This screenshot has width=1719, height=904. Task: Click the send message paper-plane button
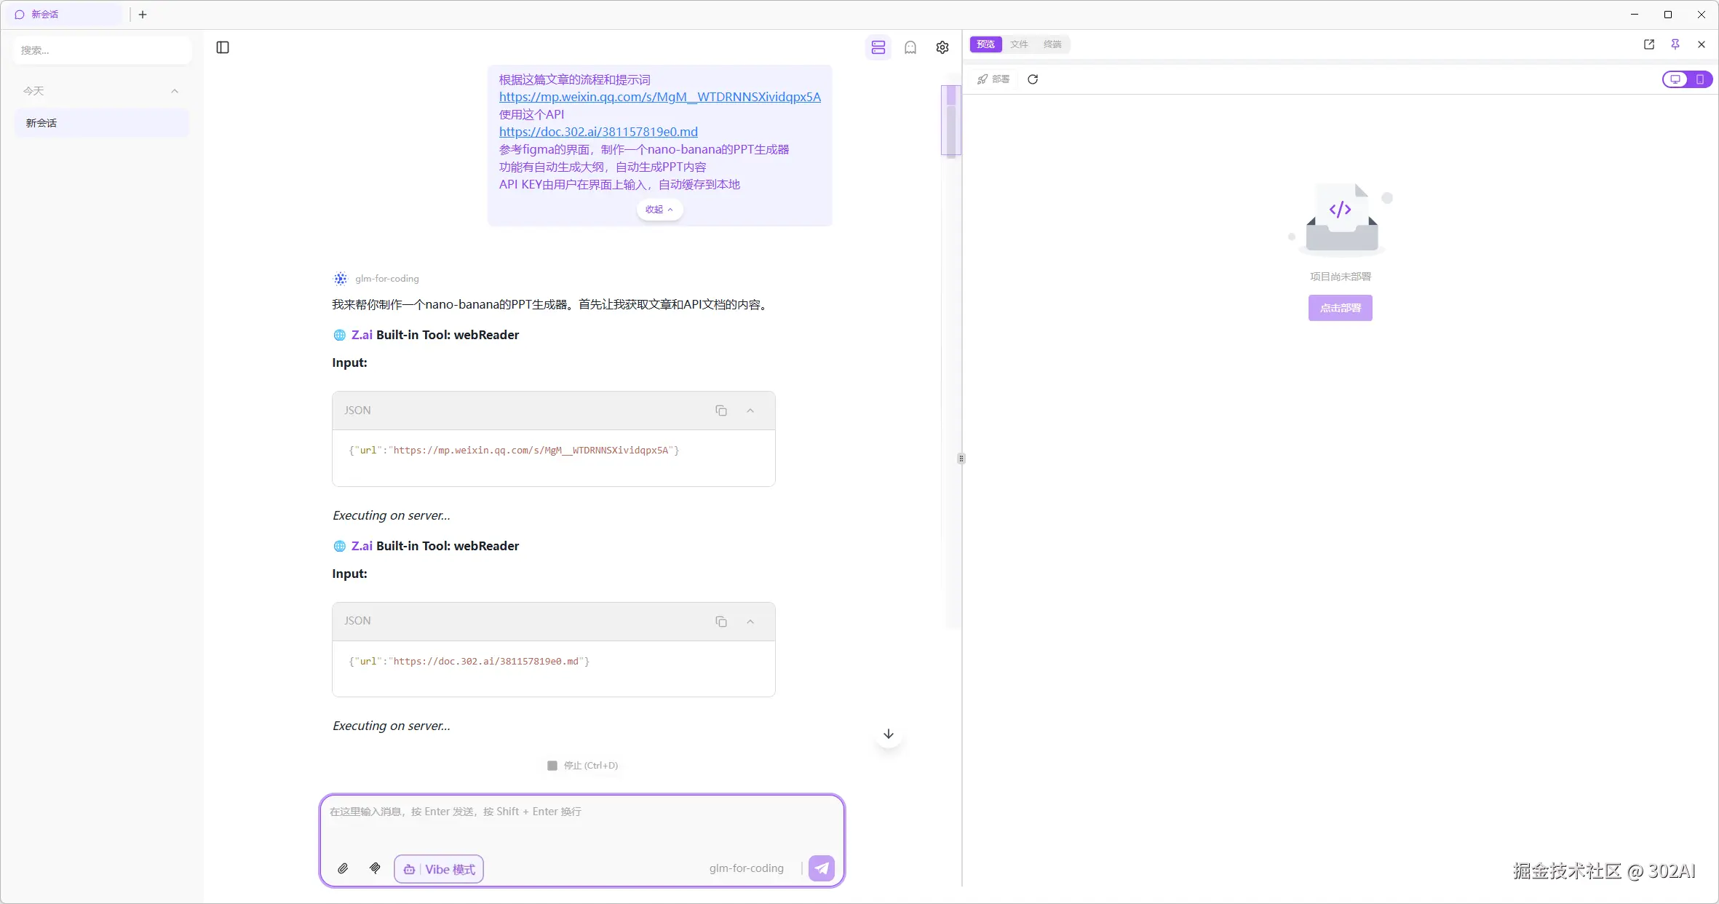click(822, 868)
